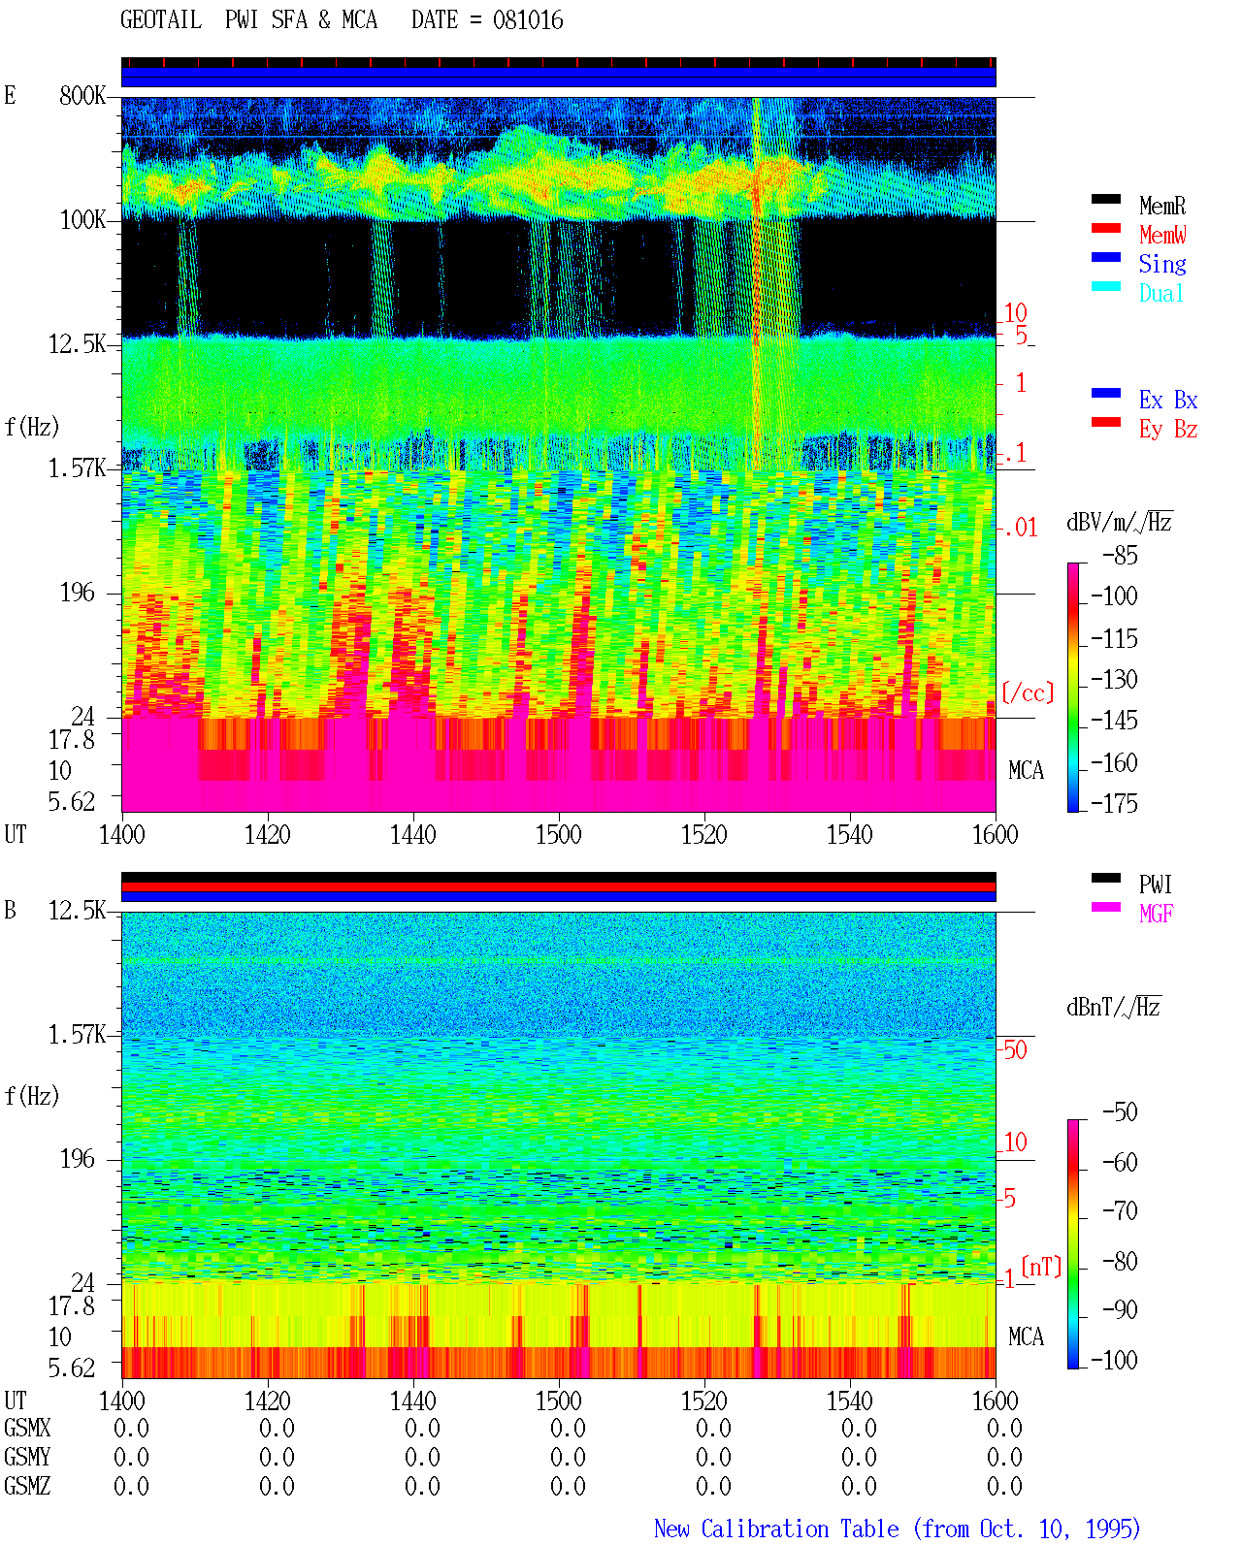Click the PWI legend label

point(1156,885)
